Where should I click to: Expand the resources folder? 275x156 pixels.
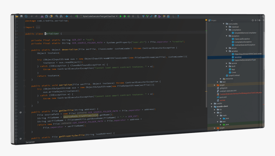221,79
